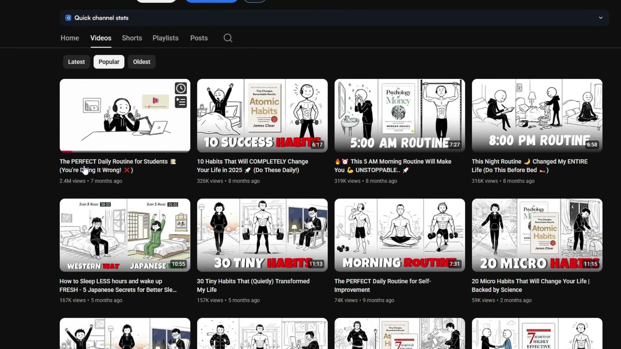Open the Morning Routine thumbnail

click(400, 235)
